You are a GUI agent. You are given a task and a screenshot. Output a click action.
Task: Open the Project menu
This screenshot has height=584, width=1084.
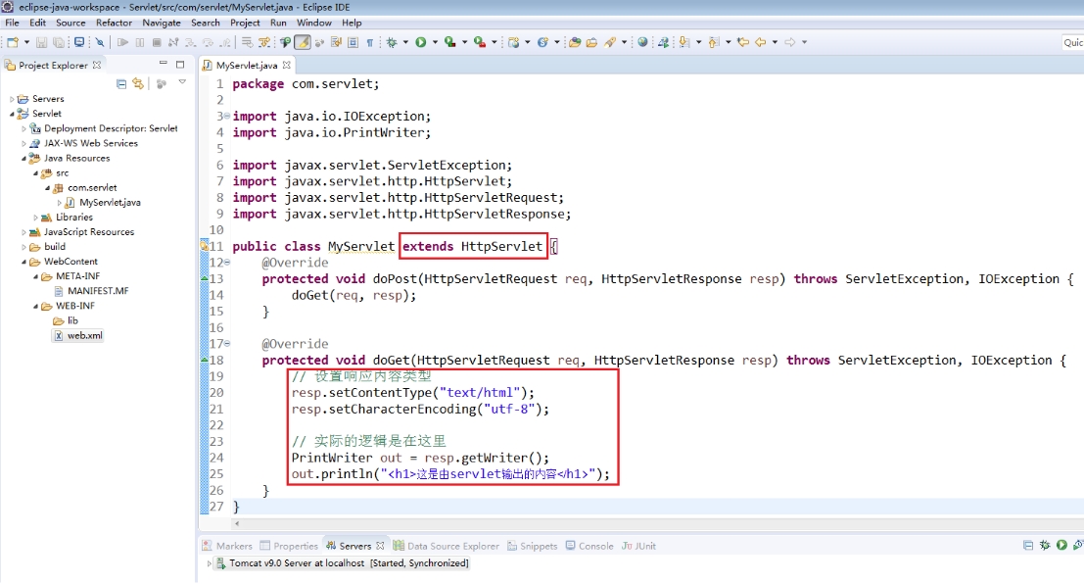pyautogui.click(x=246, y=23)
